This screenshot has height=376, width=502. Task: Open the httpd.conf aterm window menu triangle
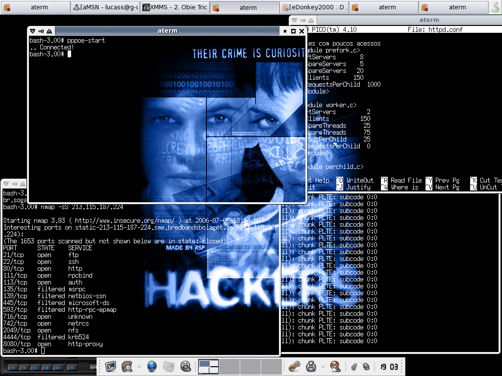(x=295, y=20)
